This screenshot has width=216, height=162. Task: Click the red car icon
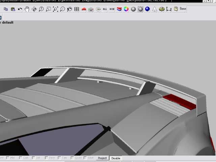[84, 9]
